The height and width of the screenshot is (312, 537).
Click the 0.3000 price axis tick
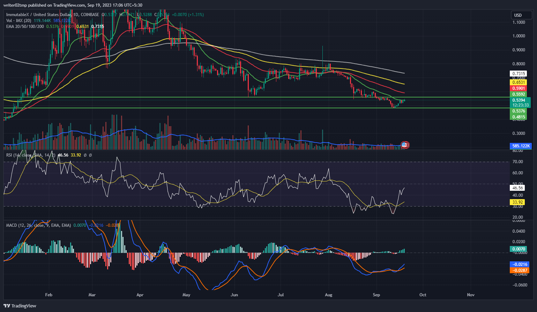[x=519, y=133]
